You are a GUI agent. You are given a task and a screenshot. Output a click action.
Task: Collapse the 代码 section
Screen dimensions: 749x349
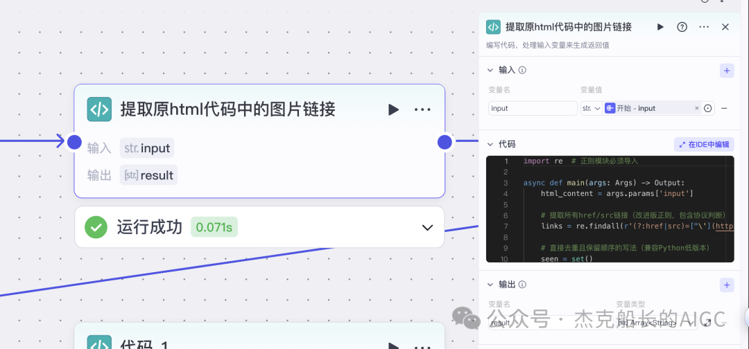[490, 144]
